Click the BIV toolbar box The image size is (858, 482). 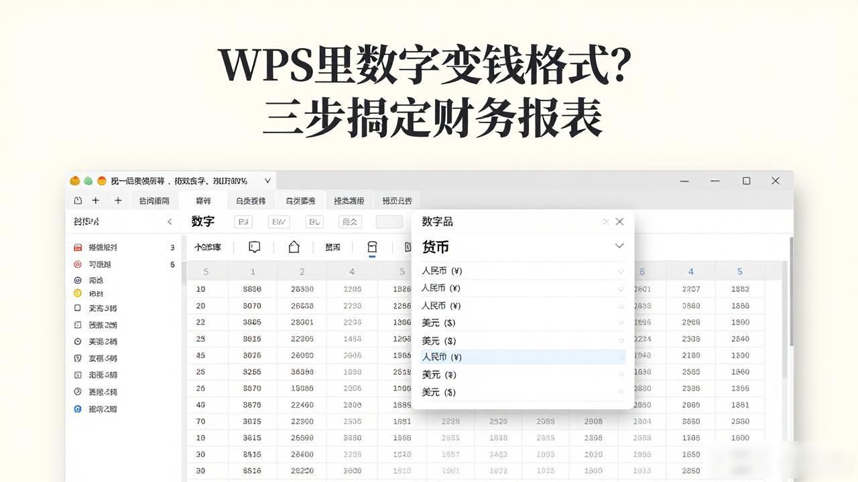tap(279, 222)
